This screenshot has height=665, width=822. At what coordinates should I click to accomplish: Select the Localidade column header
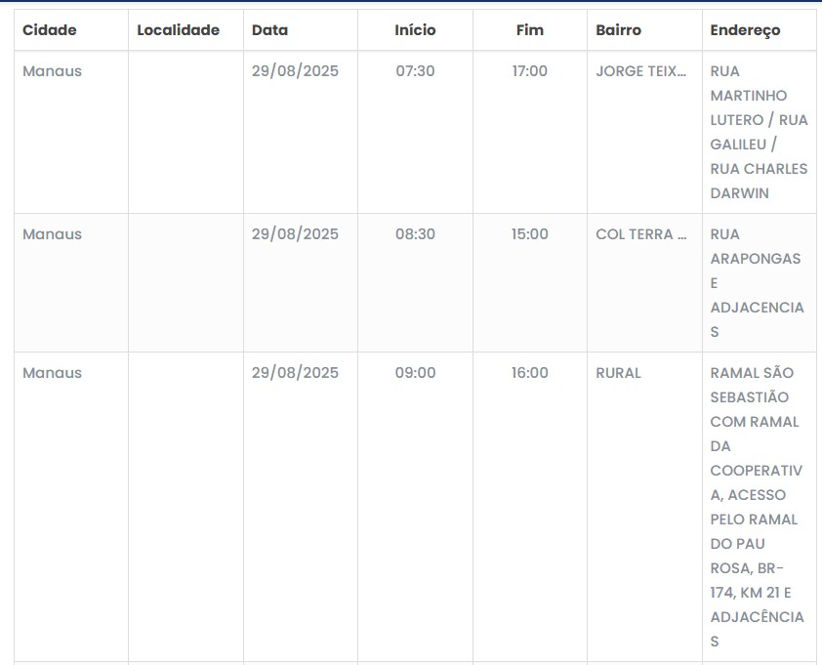pos(178,30)
